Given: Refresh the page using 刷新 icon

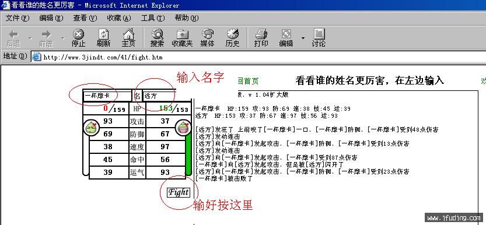Looking at the screenshot, I should (x=103, y=34).
